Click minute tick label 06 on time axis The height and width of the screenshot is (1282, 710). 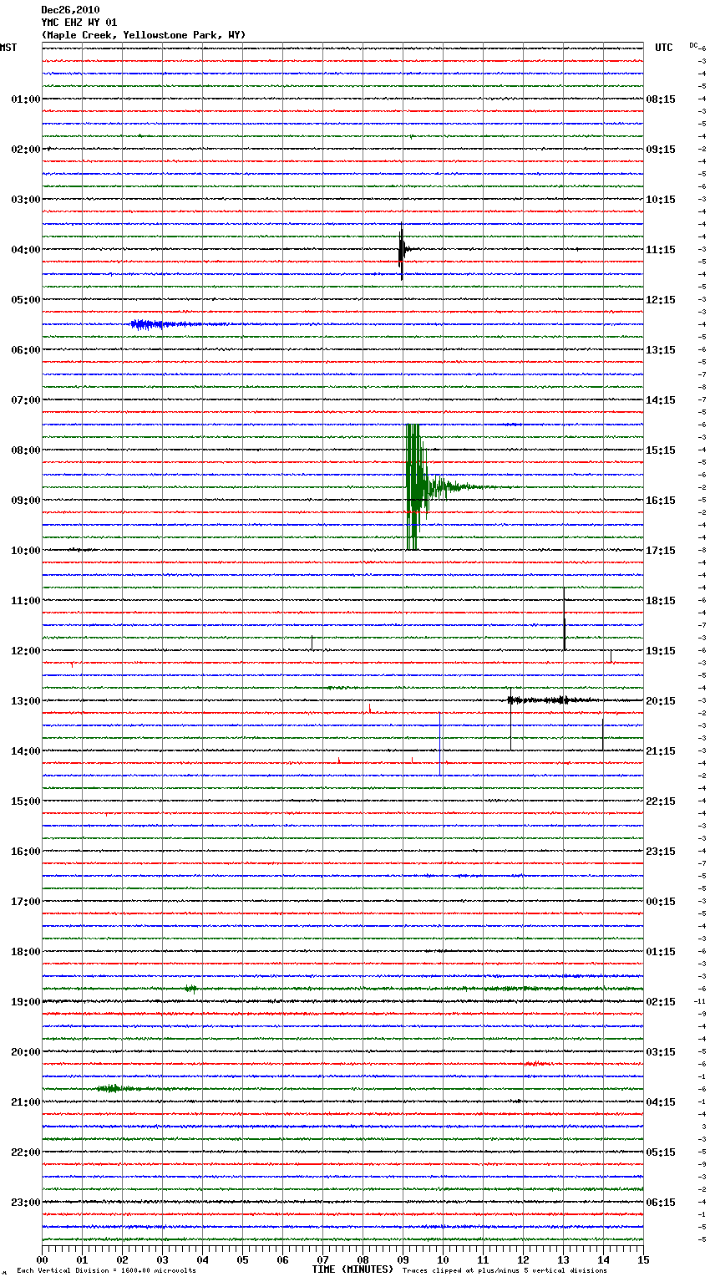tap(283, 1259)
